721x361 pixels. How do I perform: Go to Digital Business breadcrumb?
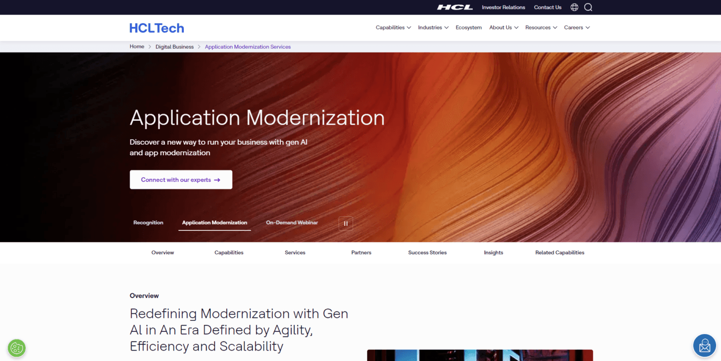(174, 47)
